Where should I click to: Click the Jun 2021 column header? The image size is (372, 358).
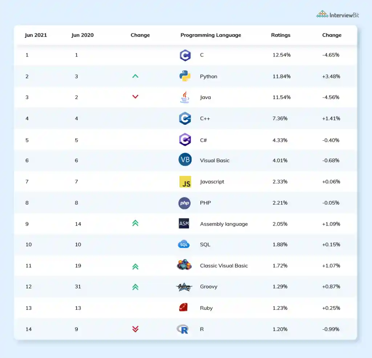36,35
